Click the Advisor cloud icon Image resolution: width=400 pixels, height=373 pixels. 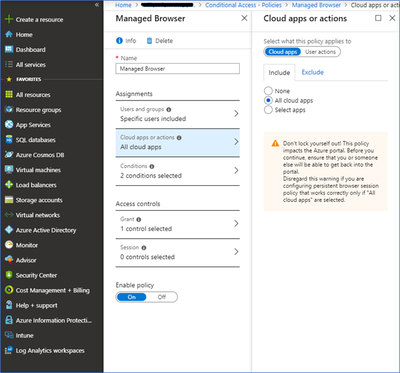(x=9, y=260)
